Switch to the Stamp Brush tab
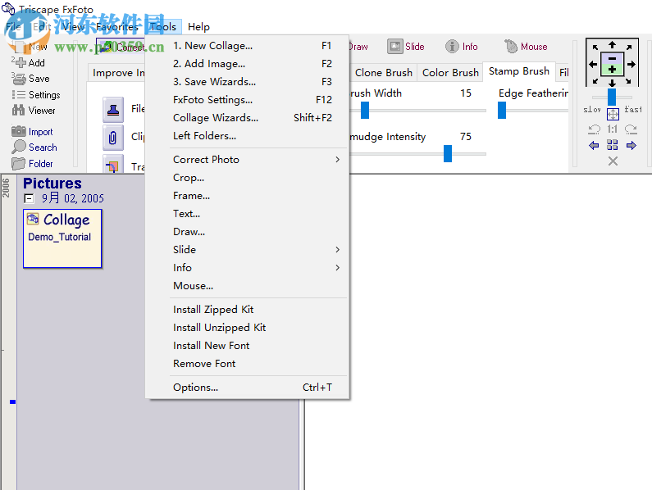Image resolution: width=652 pixels, height=490 pixels. click(519, 71)
